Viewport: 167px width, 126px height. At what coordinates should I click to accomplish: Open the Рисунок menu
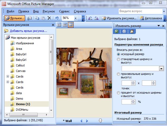click(x=49, y=11)
